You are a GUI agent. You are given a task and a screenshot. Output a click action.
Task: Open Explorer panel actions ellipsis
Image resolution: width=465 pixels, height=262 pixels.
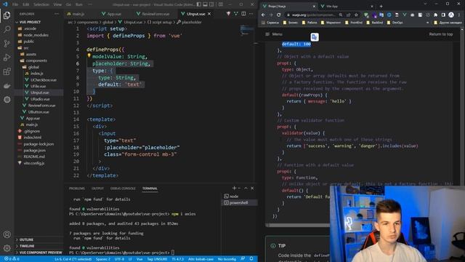coord(57,14)
